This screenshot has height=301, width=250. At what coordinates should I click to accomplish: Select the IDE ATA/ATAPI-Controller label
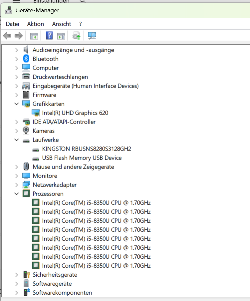(x=64, y=122)
